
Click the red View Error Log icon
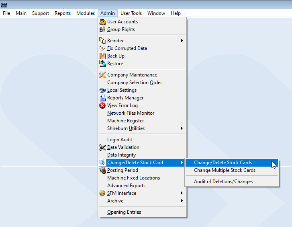(102, 105)
